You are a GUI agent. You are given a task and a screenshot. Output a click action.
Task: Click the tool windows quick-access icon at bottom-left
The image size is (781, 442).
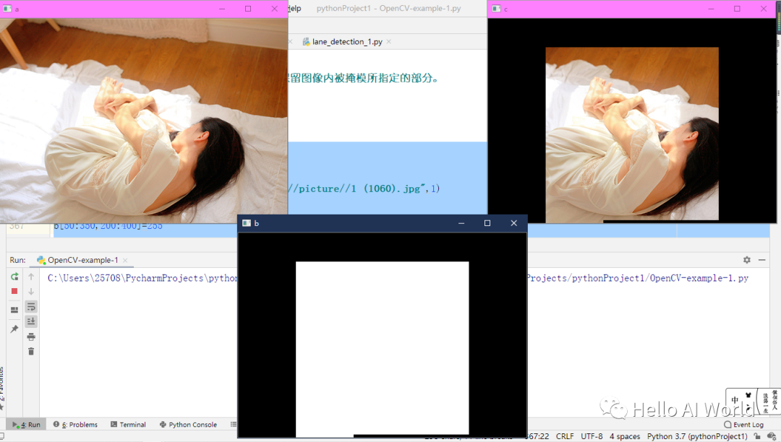point(2,436)
